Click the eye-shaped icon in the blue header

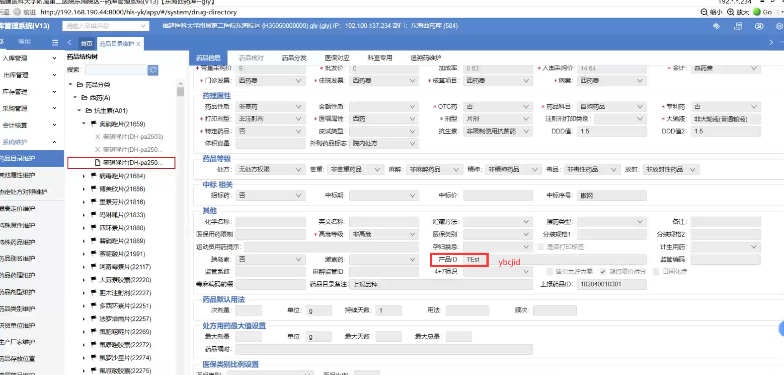[x=759, y=26]
